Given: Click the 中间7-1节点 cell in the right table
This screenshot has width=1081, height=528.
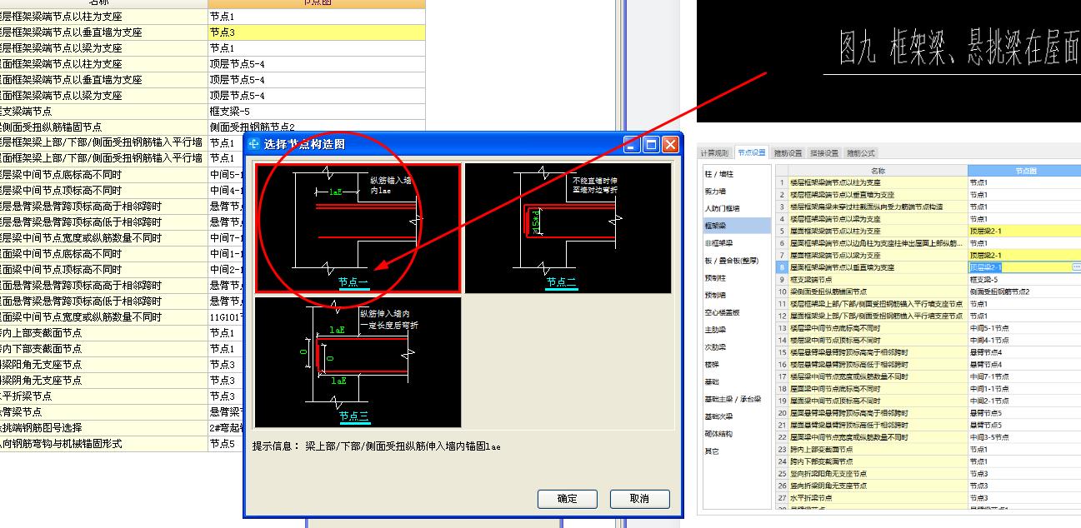Looking at the screenshot, I should click(x=1024, y=376).
